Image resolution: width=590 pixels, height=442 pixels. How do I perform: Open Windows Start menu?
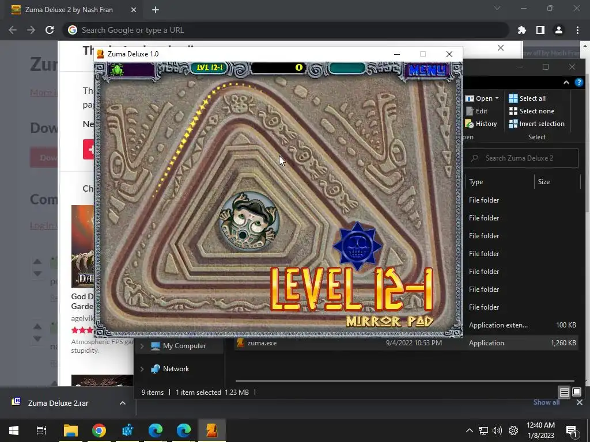tap(14, 430)
